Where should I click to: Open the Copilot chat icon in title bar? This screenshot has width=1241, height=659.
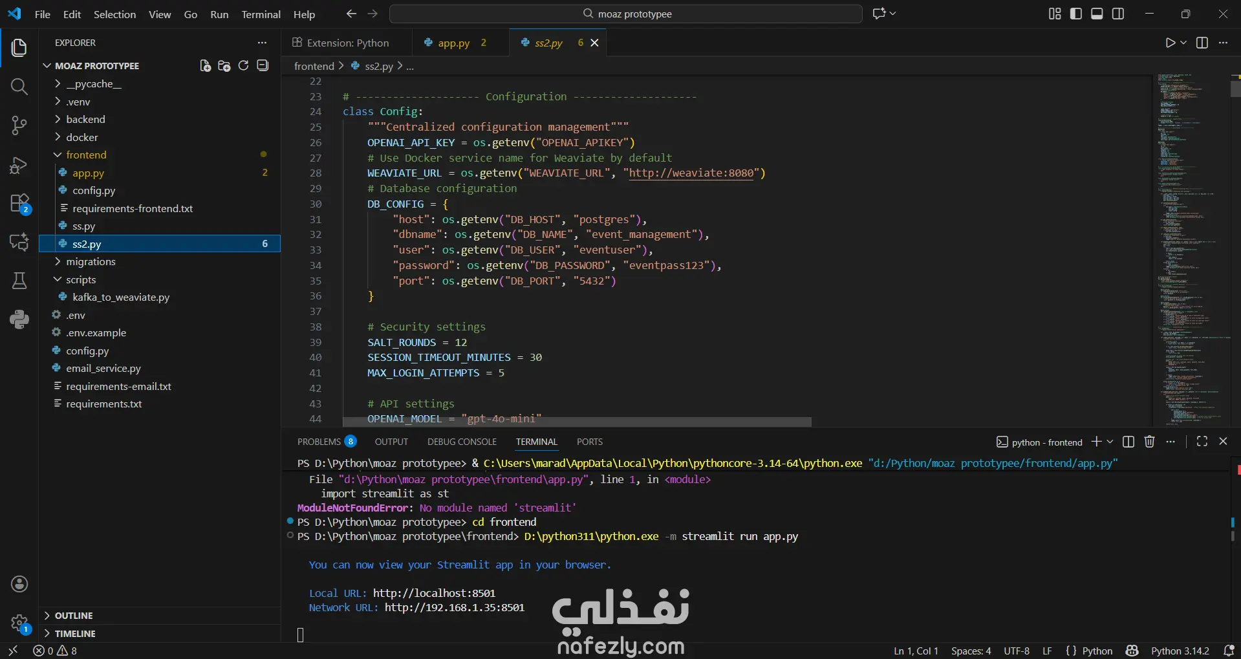pos(879,14)
